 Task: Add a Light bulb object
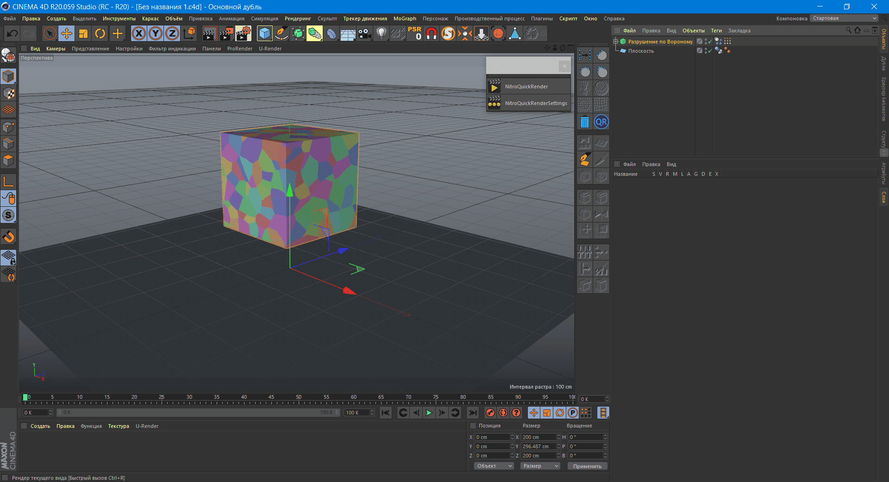pyautogui.click(x=382, y=33)
